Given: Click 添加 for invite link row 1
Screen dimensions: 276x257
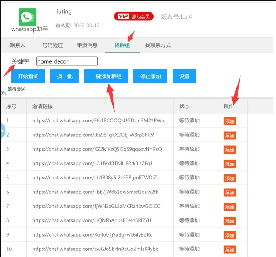Looking at the screenshot, I should point(230,121).
